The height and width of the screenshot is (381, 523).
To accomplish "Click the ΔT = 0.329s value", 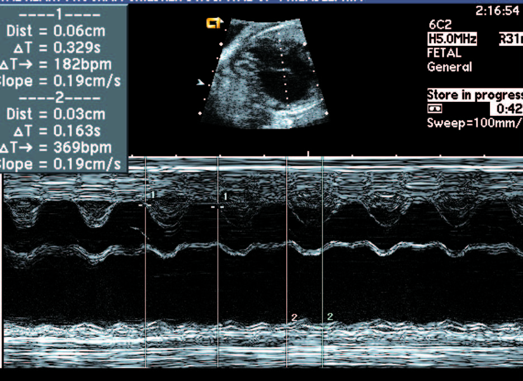I will click(x=57, y=48).
